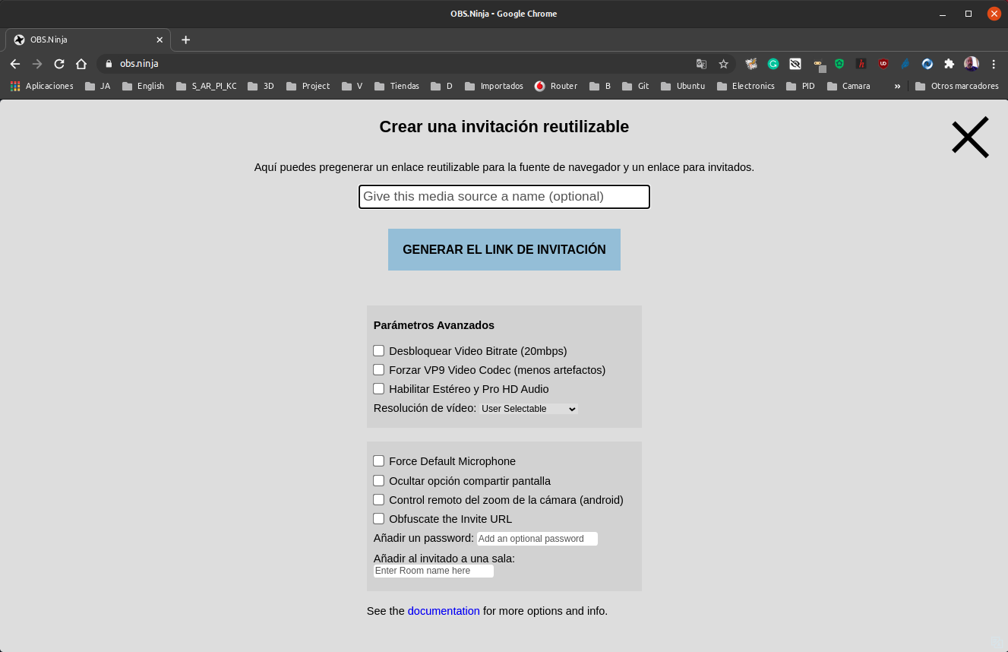Open the Grammarly extension
The width and height of the screenshot is (1008, 652).
773,64
